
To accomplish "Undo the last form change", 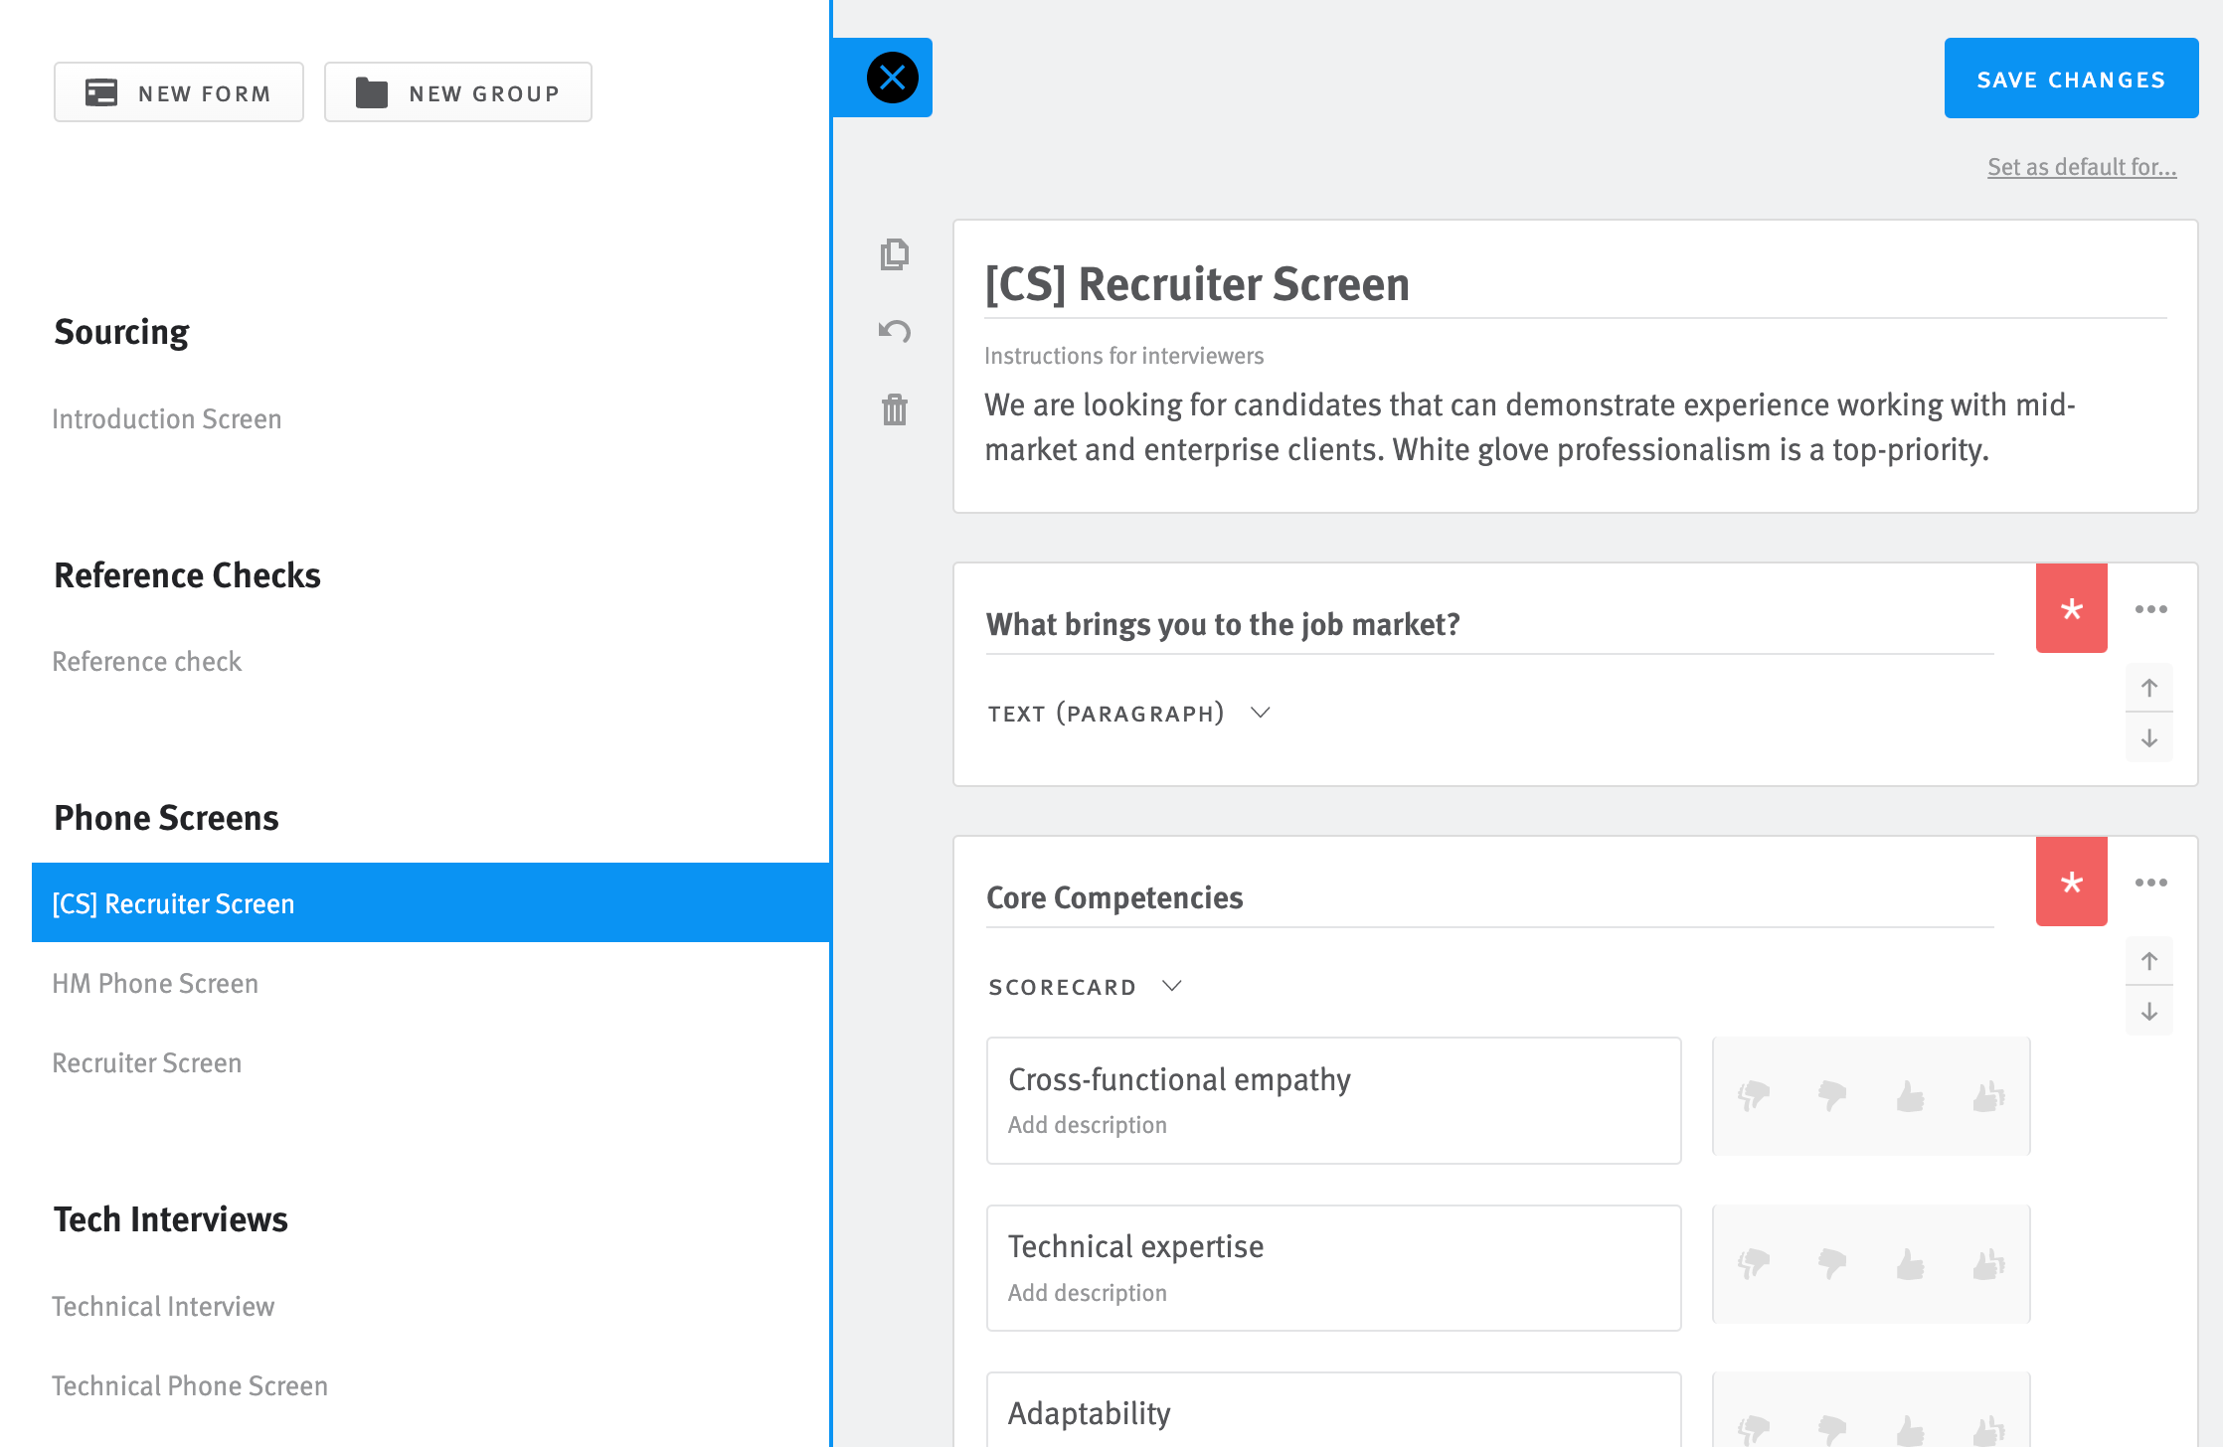I will 893,332.
